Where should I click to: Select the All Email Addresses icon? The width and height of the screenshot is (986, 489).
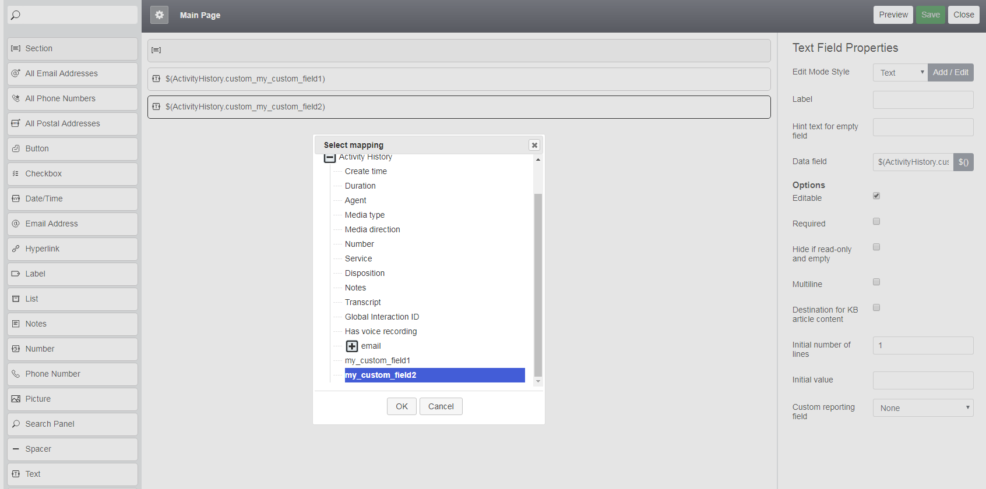click(x=16, y=73)
